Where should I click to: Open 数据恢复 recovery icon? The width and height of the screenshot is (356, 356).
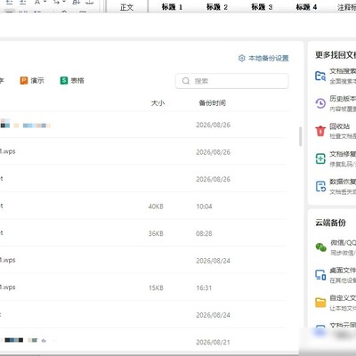click(x=320, y=186)
